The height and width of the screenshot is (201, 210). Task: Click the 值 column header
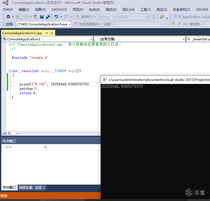click(x=45, y=147)
